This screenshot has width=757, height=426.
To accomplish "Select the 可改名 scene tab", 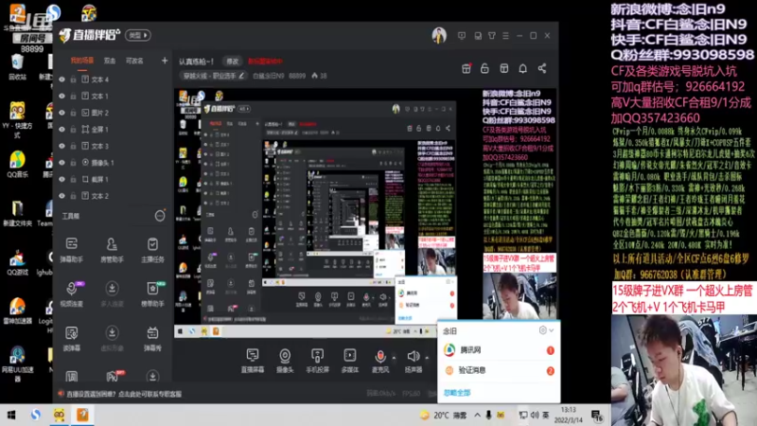I will click(x=134, y=61).
